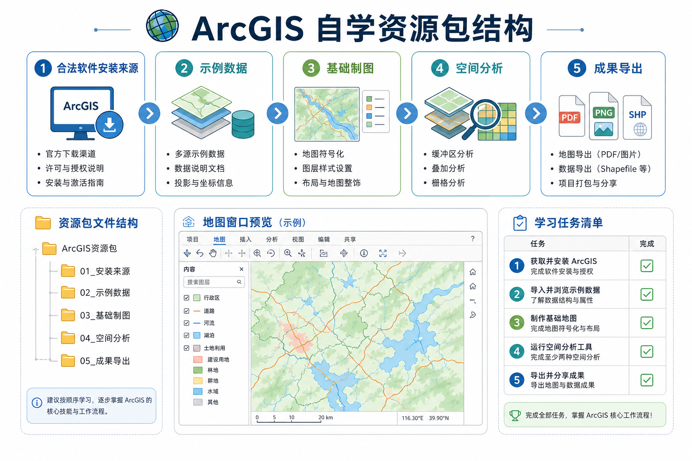The height and width of the screenshot is (461, 692).
Task: Click the map scale bar 20 km
Action: pyautogui.click(x=294, y=418)
